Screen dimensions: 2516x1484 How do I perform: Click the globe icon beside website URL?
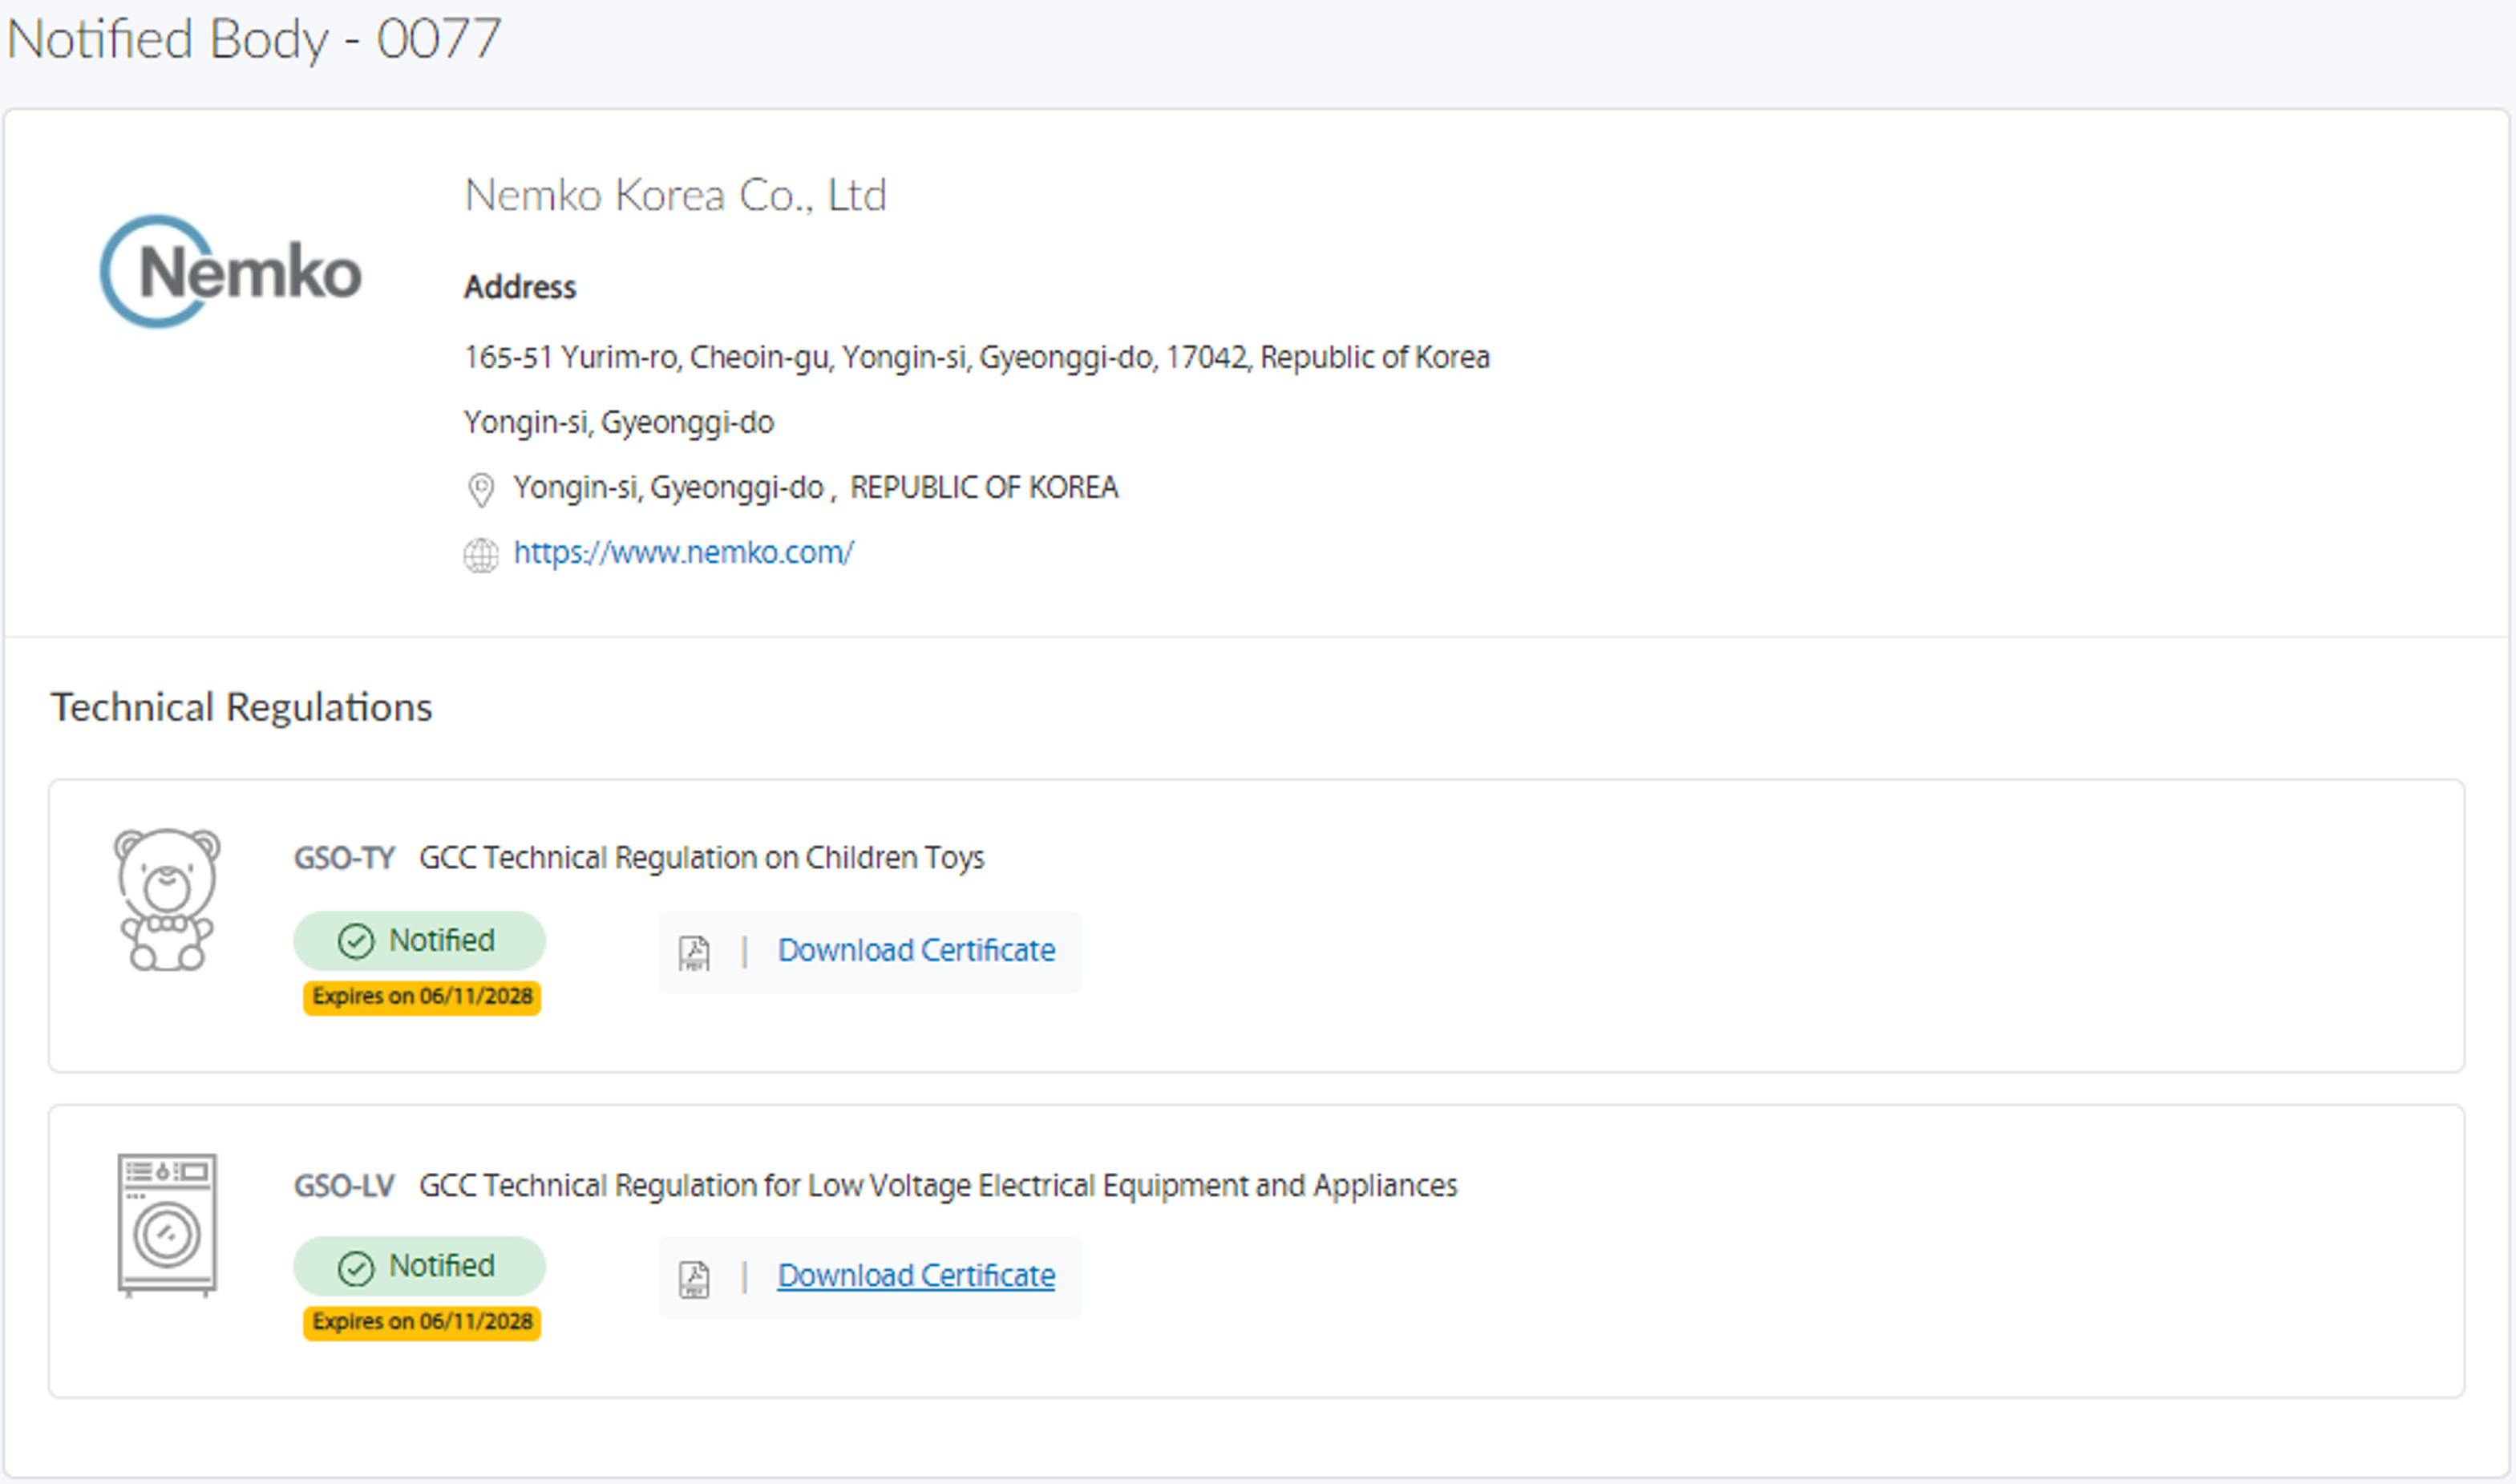pos(481,555)
